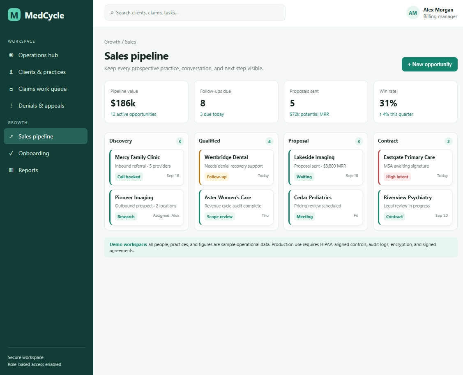Click the 4% this quarter text
Viewport: 463px width, 375px height.
pyautogui.click(x=396, y=114)
